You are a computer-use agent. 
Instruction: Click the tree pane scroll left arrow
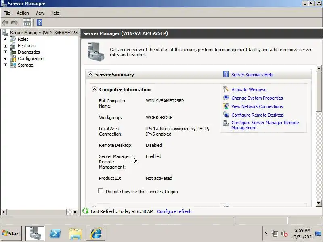point(4,212)
